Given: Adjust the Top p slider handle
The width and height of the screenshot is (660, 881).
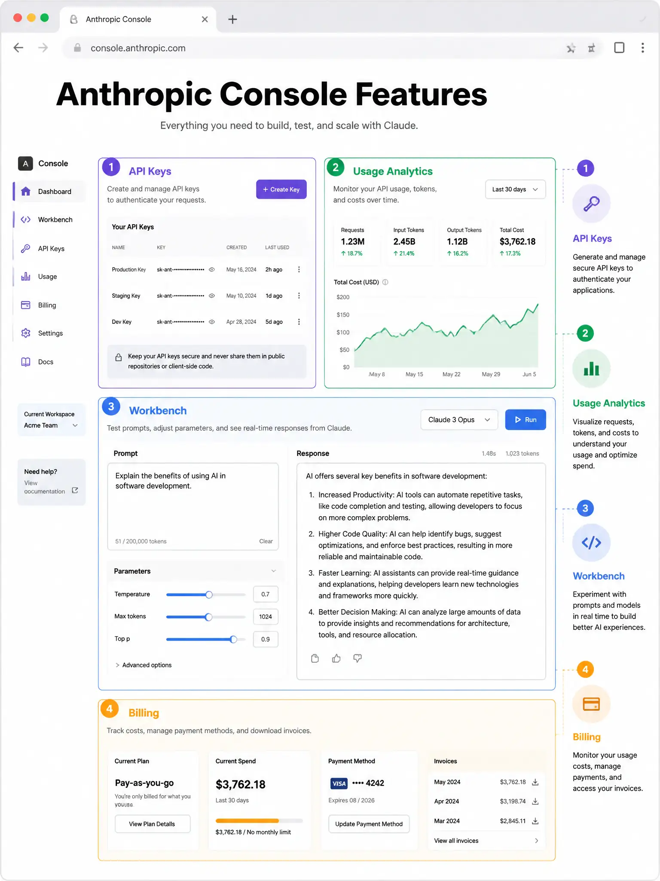Looking at the screenshot, I should coord(233,639).
